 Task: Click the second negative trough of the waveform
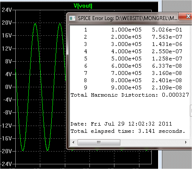[x=47, y=150]
